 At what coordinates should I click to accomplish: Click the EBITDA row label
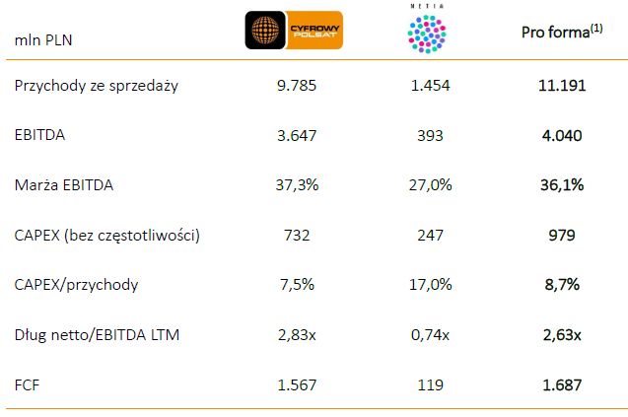pyautogui.click(x=38, y=135)
